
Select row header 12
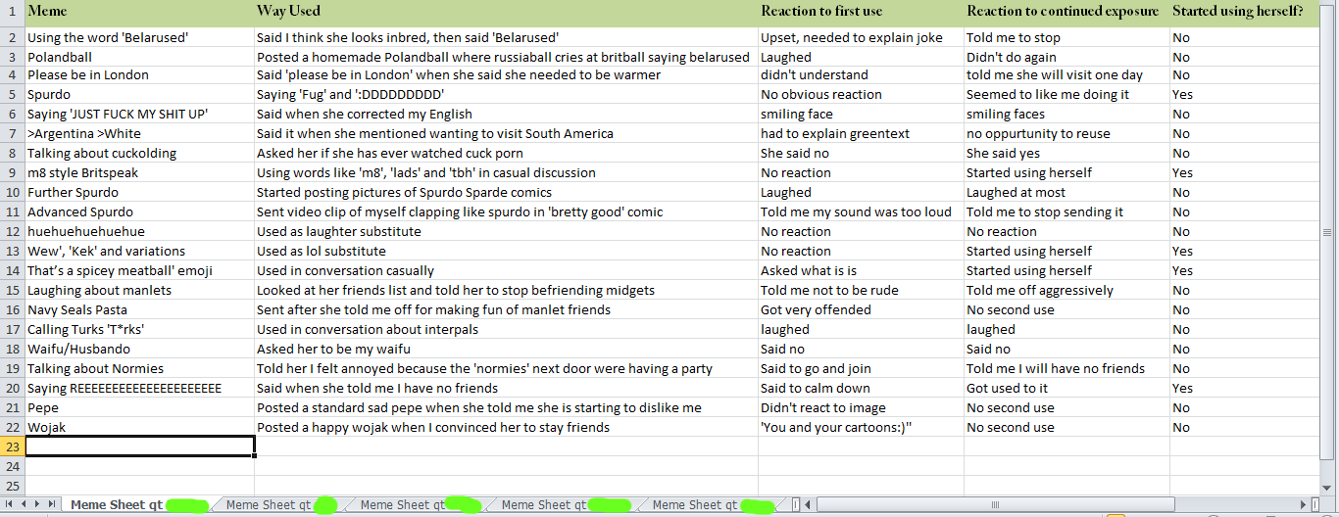(12, 231)
